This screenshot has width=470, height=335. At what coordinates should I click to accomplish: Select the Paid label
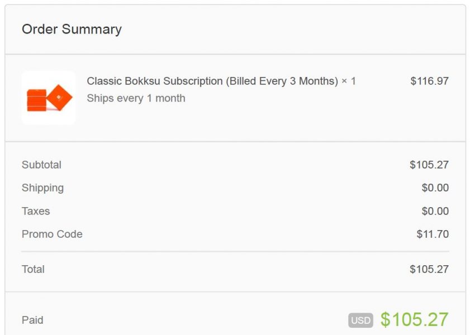click(32, 320)
